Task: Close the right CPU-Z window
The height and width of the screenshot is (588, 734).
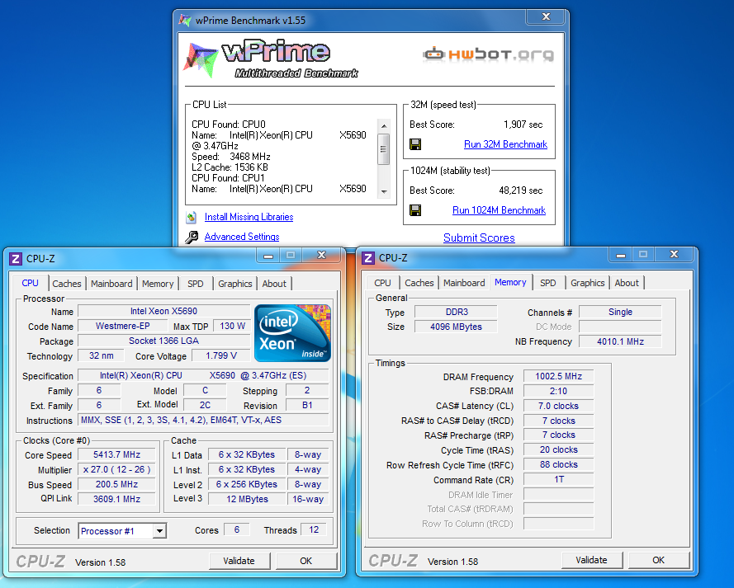Action: 674,255
